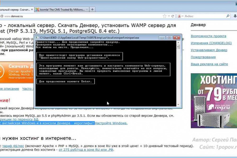Screen dimensions: 237x158
Task: Click the Устанавливаем Денвер sidebar link
Action: pyautogui.click(x=209, y=50)
